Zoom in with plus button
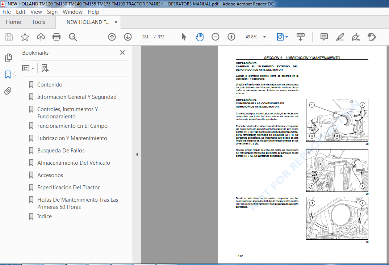The height and width of the screenshot is (265, 389). coord(231,37)
